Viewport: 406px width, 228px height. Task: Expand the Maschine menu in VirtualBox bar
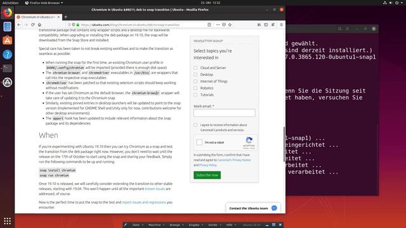click(156, 225)
